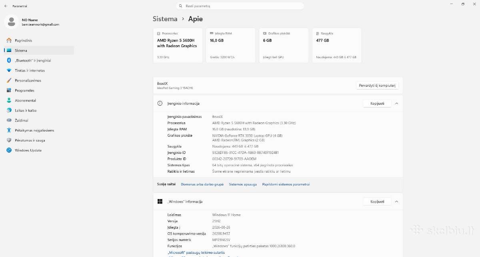Click device ID 932EDF85-31CC-47DA-A869-88740F192481
The image size is (480, 257).
(x=246, y=153)
